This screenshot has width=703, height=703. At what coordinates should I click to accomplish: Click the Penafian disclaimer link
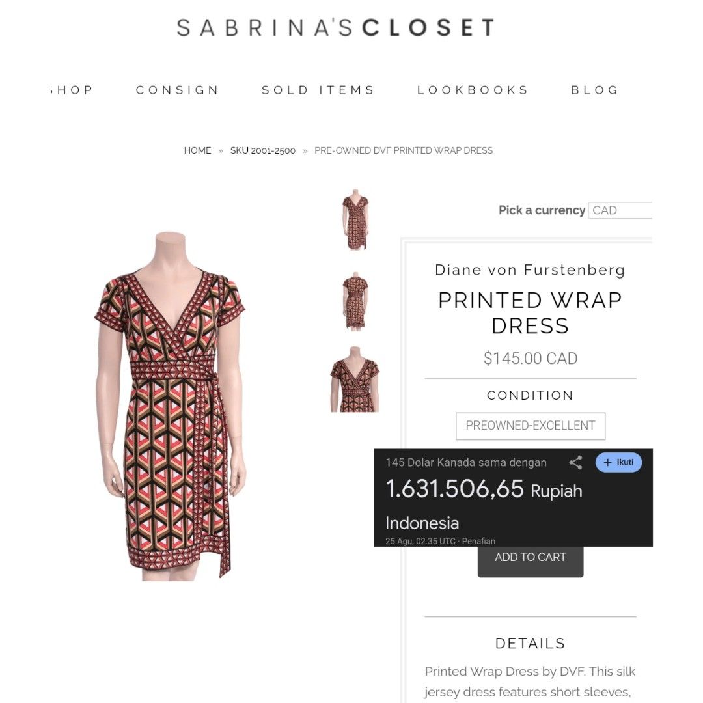pyautogui.click(x=478, y=541)
